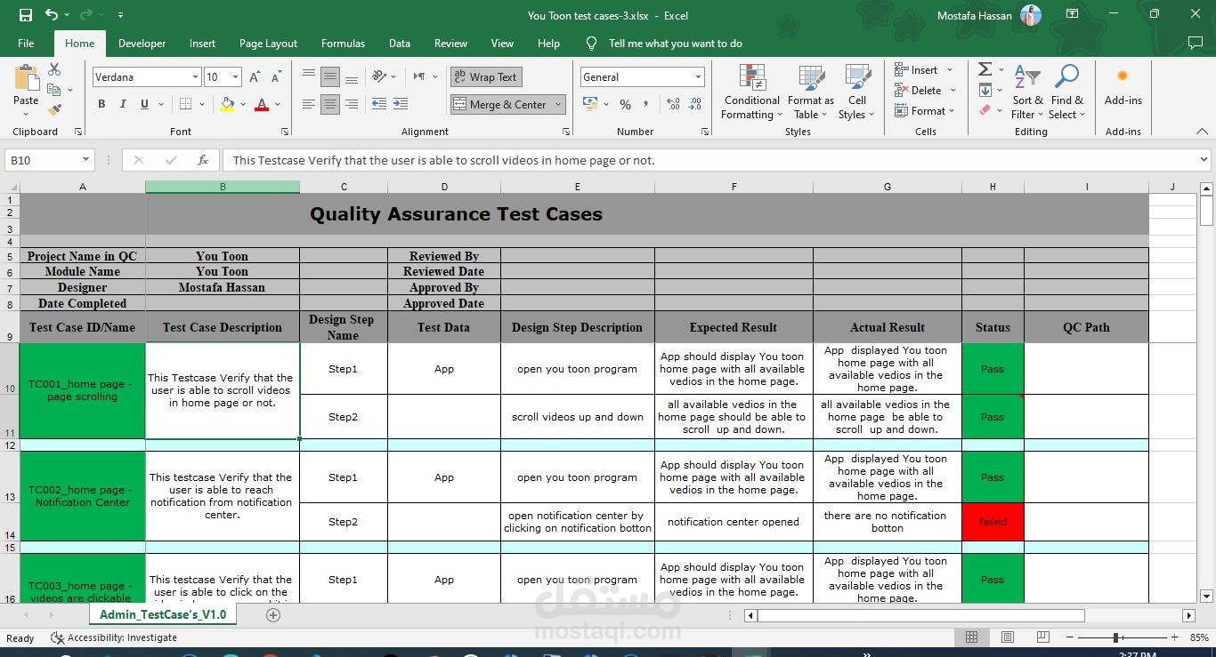
Task: Open the Find & Select menu
Action: [1066, 92]
